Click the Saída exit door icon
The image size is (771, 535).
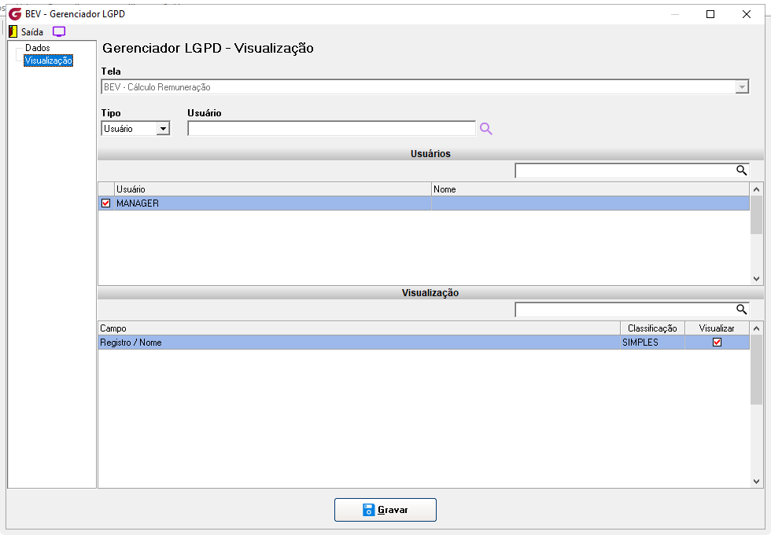pos(13,32)
